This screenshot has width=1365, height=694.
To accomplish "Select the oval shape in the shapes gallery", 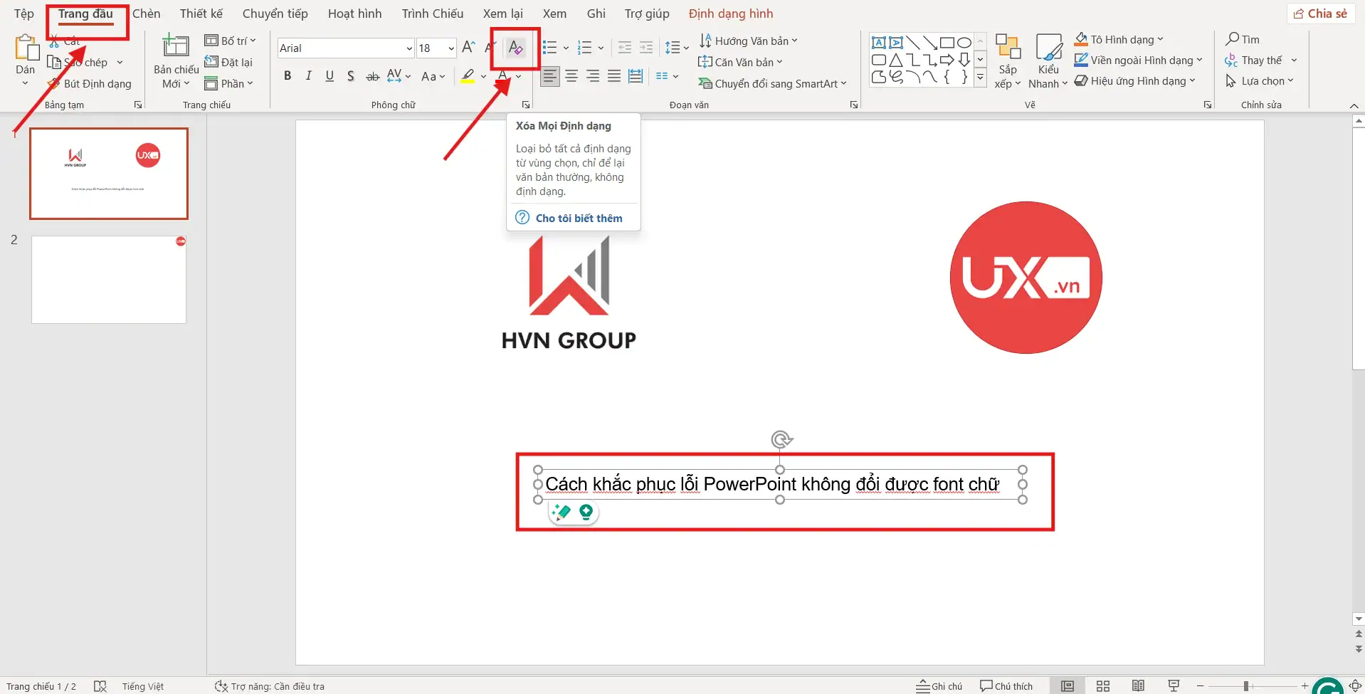I will pos(963,42).
